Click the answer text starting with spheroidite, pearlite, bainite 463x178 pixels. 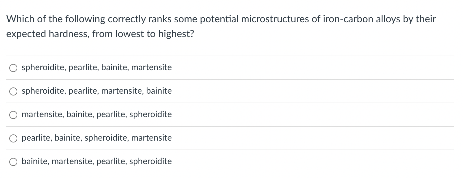[97, 67]
